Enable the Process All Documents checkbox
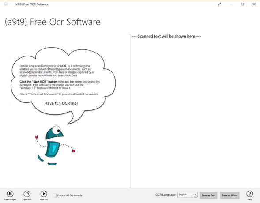 click(x=55, y=195)
